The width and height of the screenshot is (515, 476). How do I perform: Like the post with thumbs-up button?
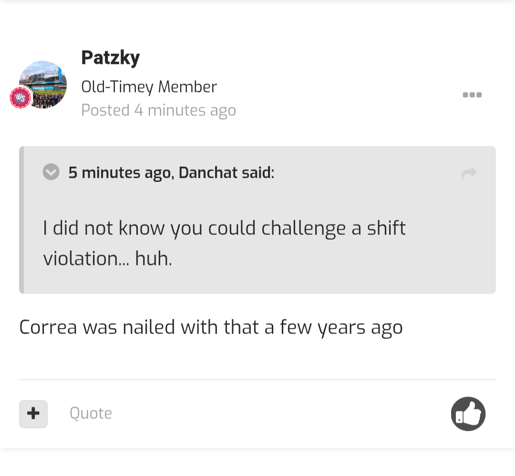click(468, 414)
